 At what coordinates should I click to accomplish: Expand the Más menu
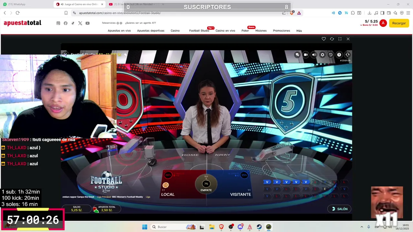(299, 31)
